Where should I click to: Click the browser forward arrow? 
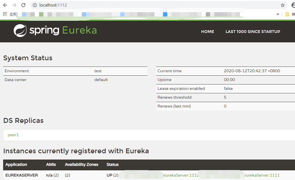[14, 5]
